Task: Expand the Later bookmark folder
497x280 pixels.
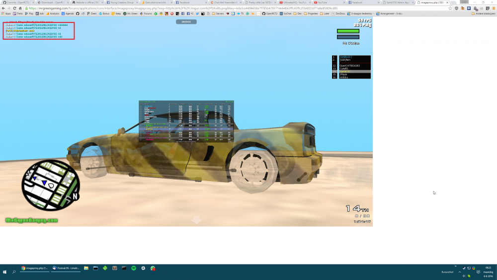Action: click(x=325, y=13)
